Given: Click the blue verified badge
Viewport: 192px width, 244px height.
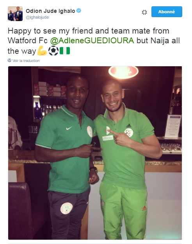Looking at the screenshot, I should coord(79,11).
